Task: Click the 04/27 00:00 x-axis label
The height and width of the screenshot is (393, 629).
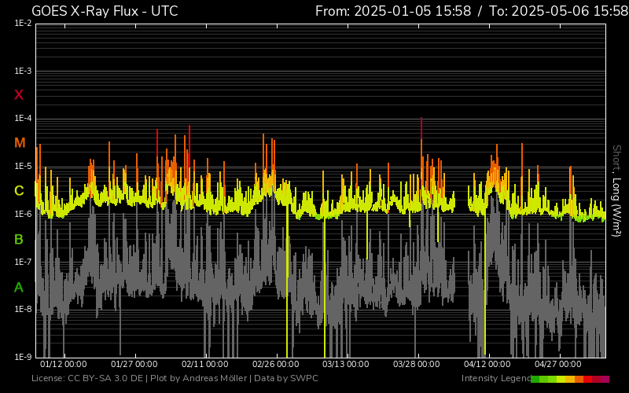Action: click(558, 364)
